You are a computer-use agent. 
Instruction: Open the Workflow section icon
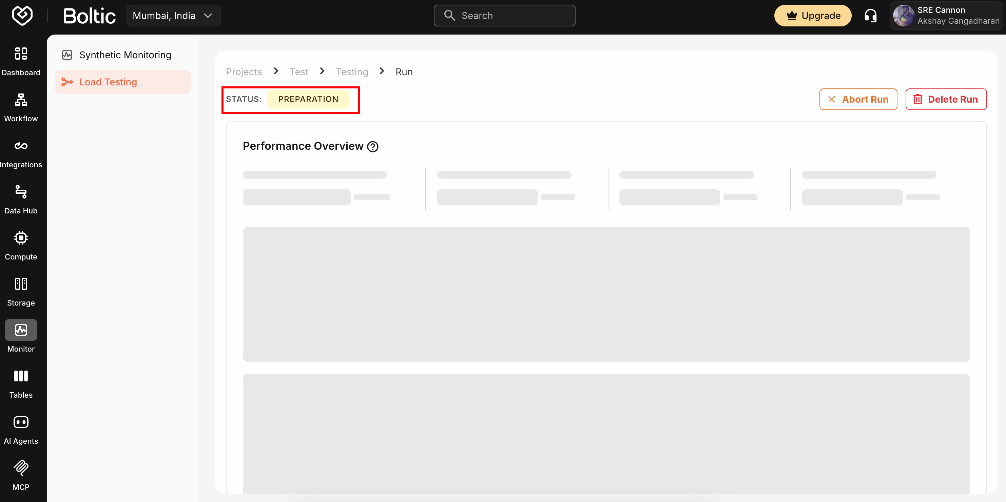coord(21,100)
